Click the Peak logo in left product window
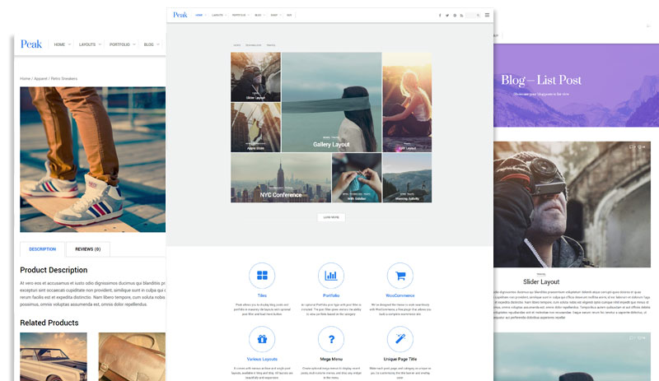The image size is (659, 381). [x=31, y=44]
